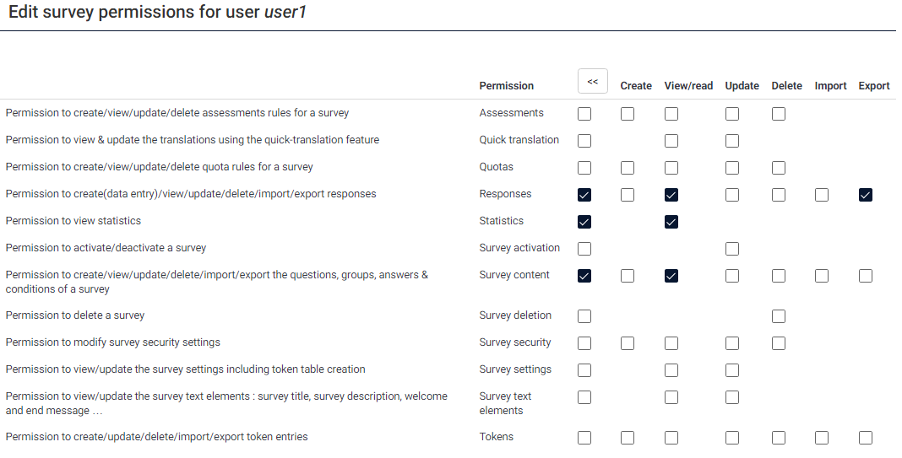Enable View/read for Survey settings
This screenshot has height=458, width=902.
pos(671,370)
